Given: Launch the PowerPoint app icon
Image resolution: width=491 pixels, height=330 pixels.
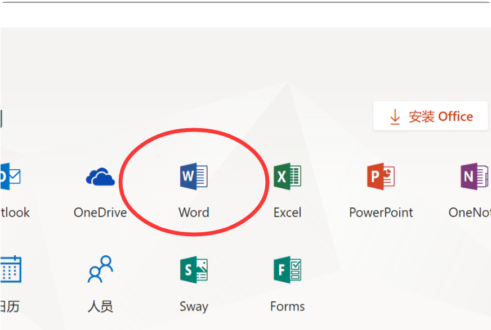Looking at the screenshot, I should point(381,177).
